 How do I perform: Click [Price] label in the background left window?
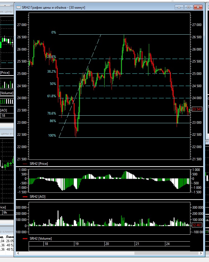click(5, 73)
